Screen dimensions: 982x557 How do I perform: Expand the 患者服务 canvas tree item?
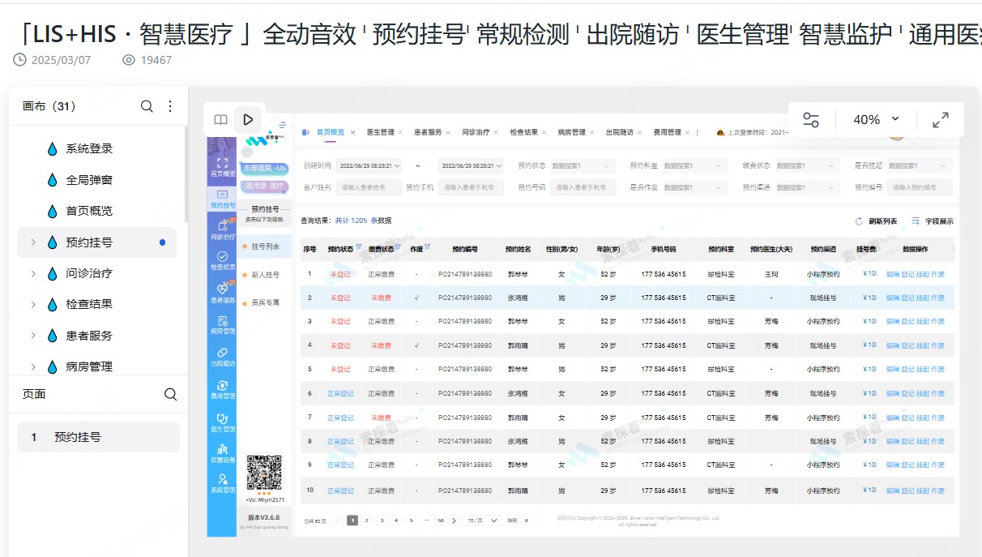click(x=33, y=336)
